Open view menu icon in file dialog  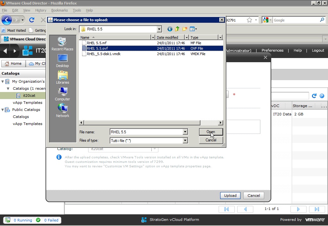pyautogui.click(x=193, y=29)
